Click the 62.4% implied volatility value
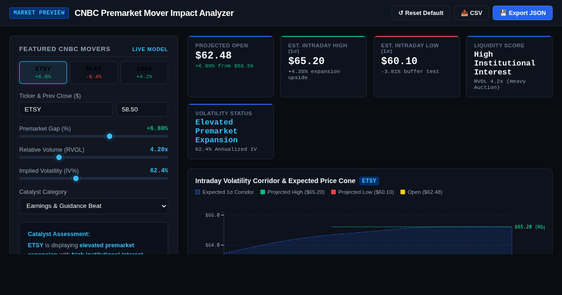This screenshot has height=295, width=562. tap(159, 170)
